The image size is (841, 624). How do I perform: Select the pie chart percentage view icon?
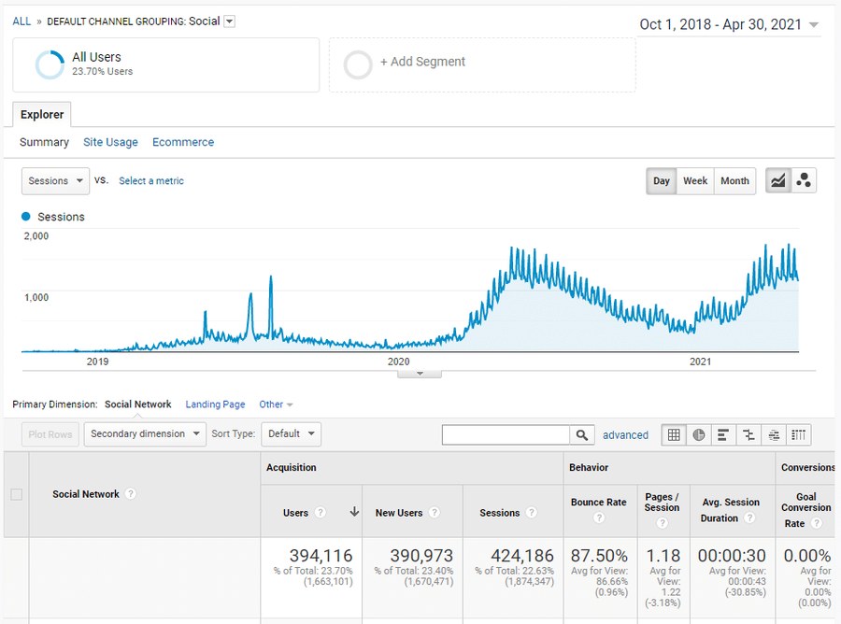698,434
